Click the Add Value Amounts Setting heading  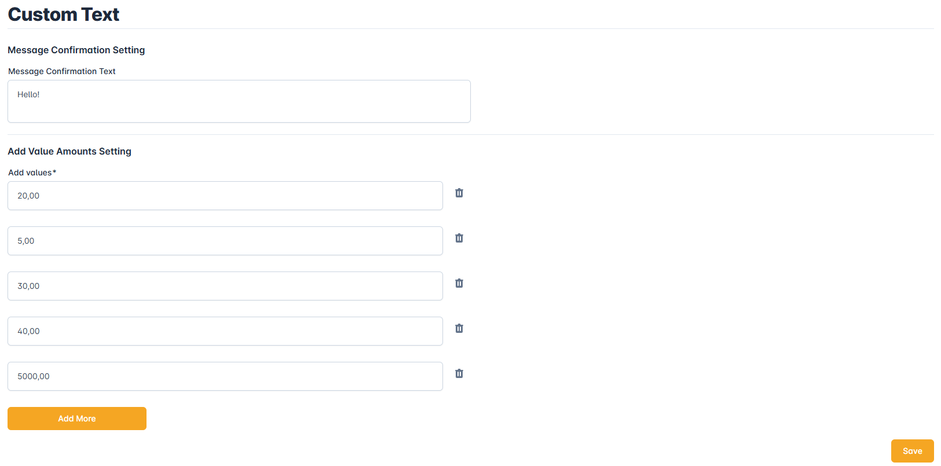(69, 152)
